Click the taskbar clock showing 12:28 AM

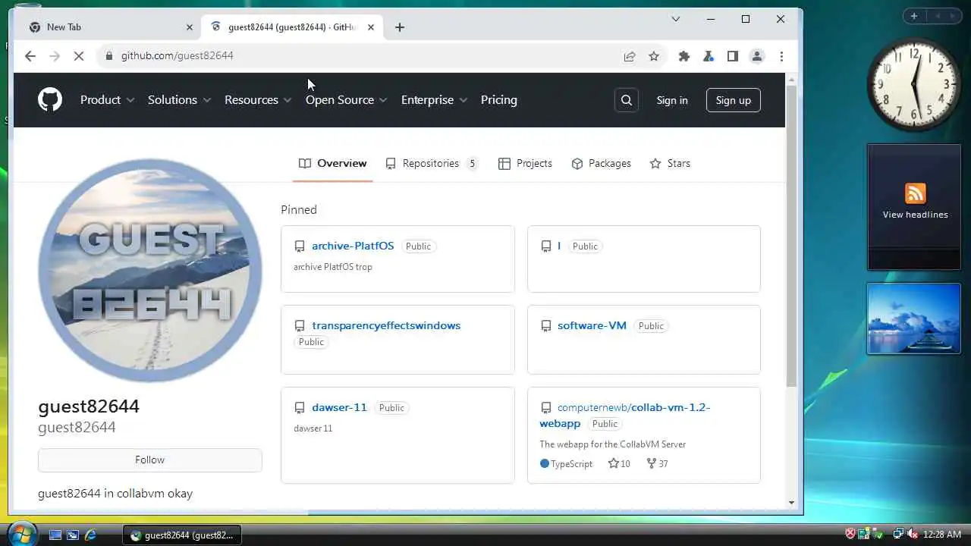pos(942,535)
